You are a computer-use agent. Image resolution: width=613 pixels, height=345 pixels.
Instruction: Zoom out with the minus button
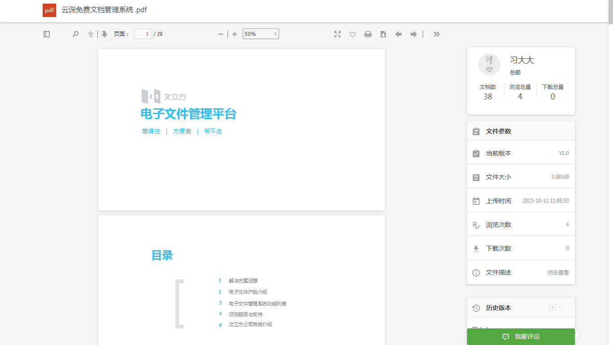pos(220,34)
